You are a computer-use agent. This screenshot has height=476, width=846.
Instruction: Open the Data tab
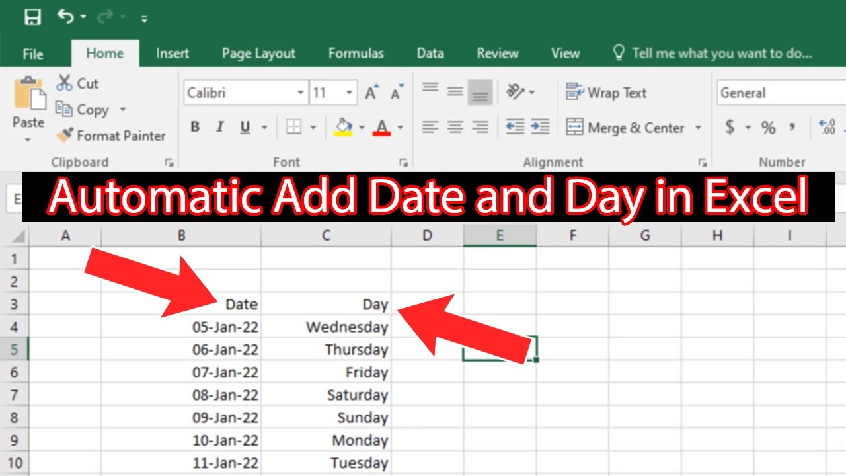click(430, 54)
